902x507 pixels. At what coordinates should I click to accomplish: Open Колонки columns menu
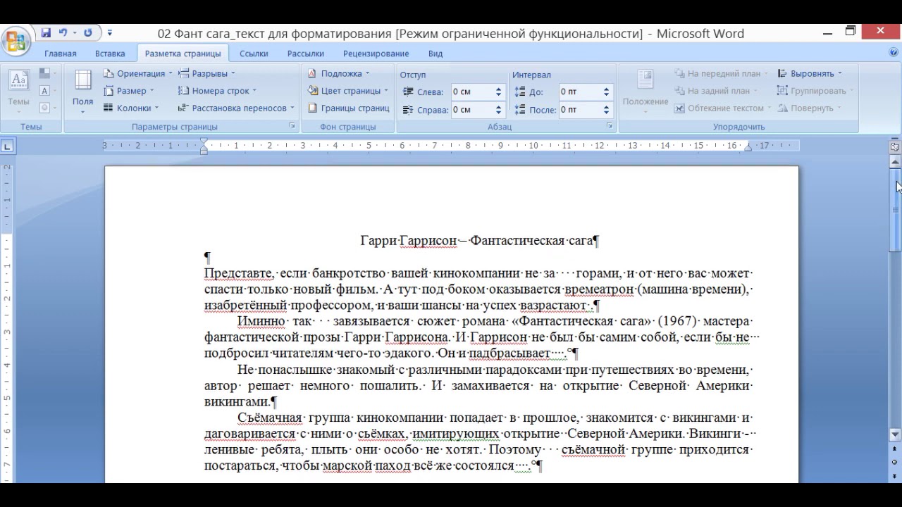pos(132,108)
